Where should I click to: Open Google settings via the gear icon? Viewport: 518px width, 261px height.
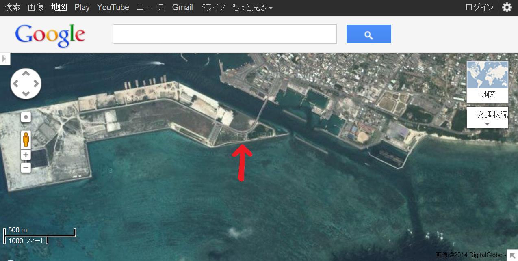[507, 7]
